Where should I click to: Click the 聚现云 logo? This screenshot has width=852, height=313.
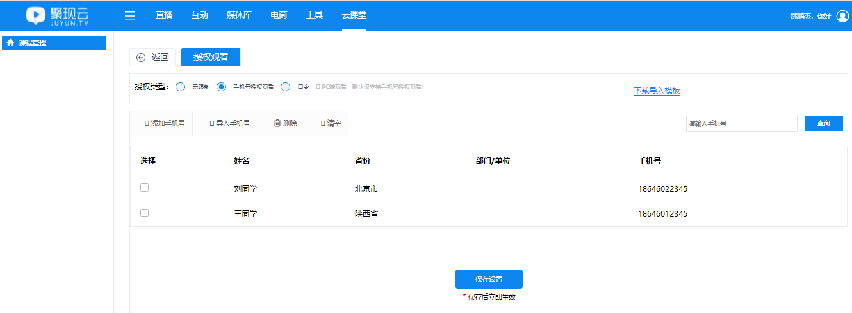pos(58,15)
